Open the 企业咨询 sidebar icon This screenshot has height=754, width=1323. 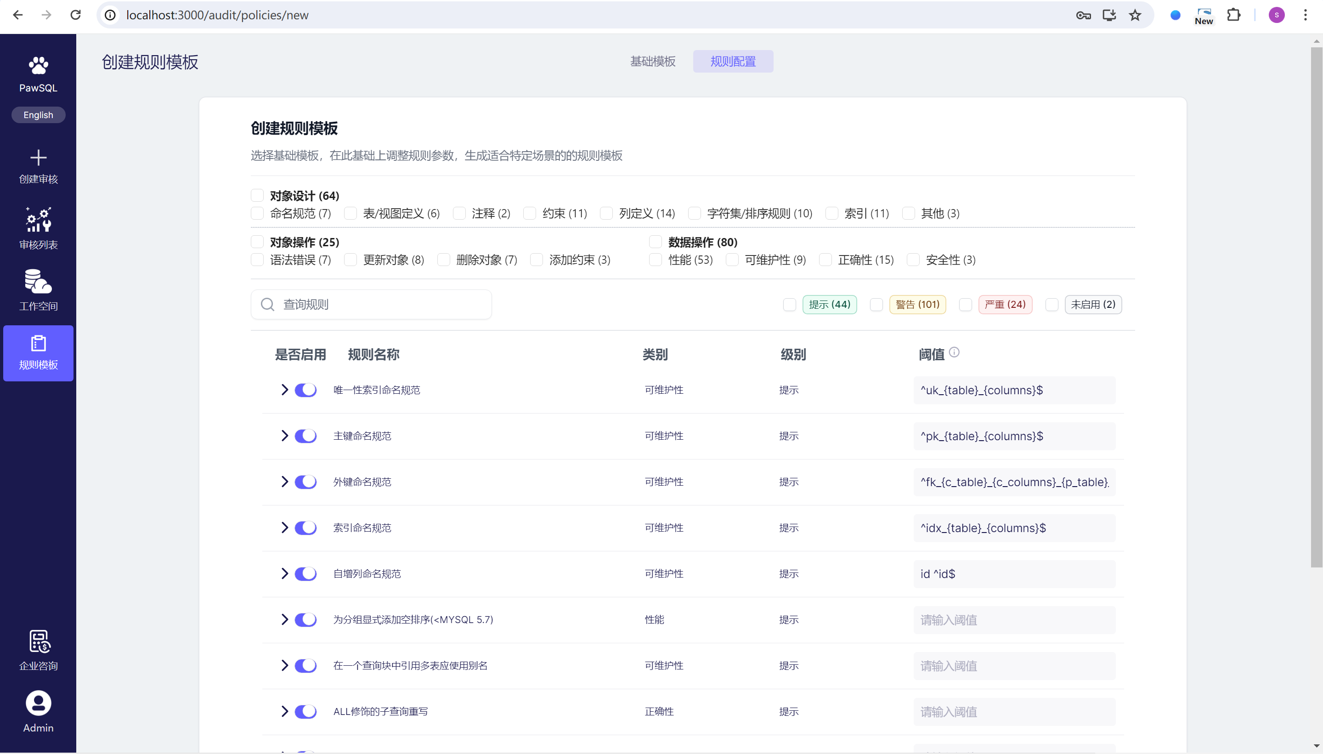(x=38, y=641)
